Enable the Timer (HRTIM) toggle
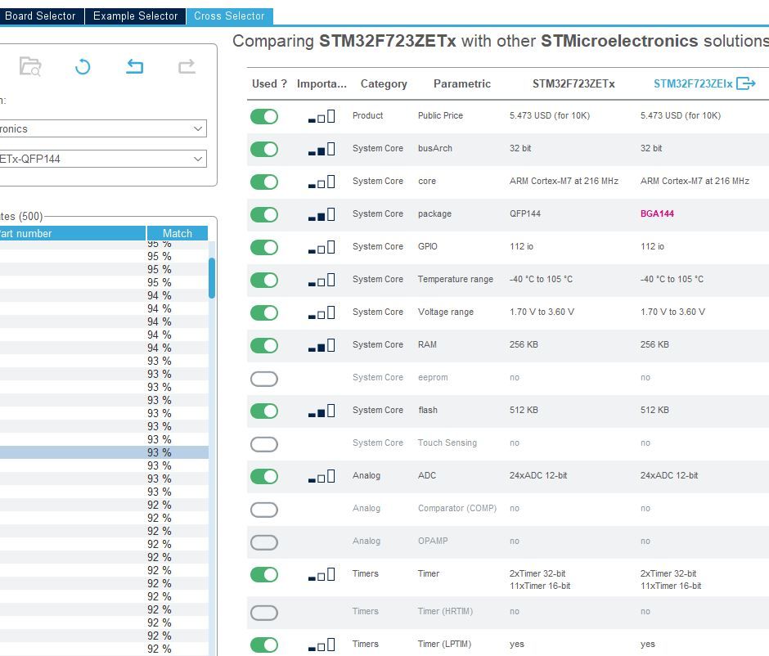The image size is (769, 656). click(264, 613)
